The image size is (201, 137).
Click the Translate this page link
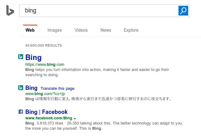[x=57, y=88]
